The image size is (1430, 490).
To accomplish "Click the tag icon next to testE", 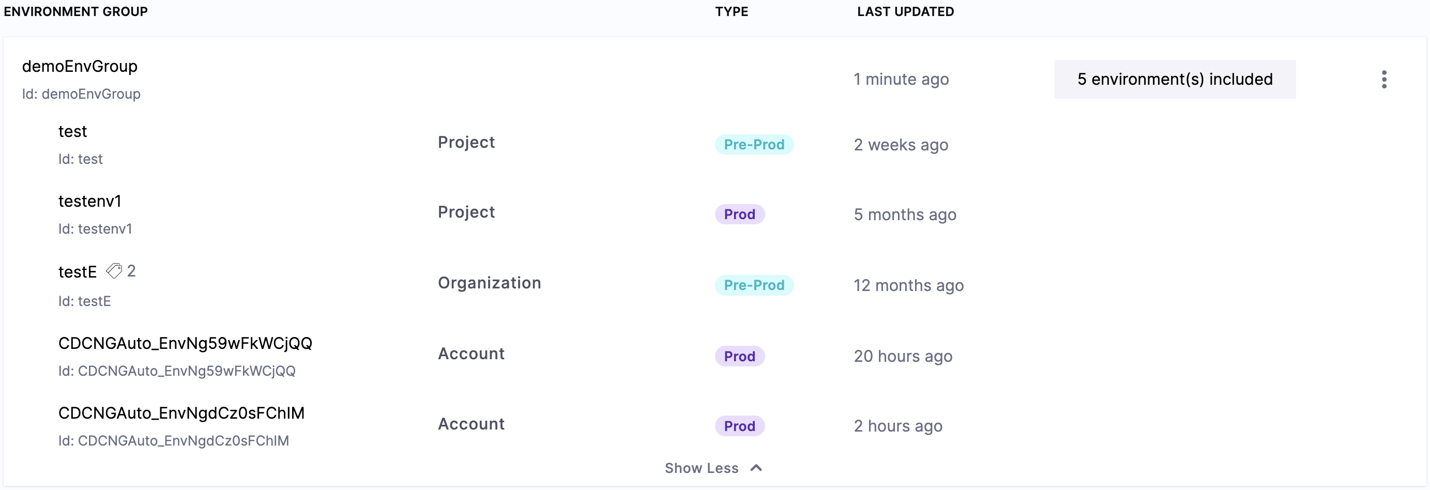I will tap(114, 271).
